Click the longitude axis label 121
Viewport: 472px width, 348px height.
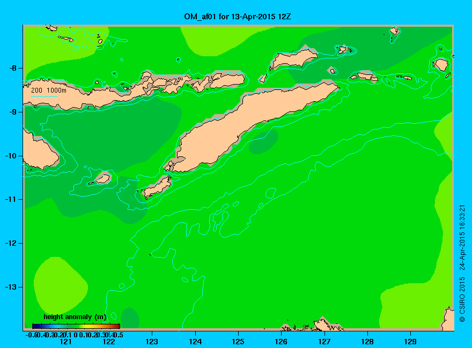click(65, 342)
